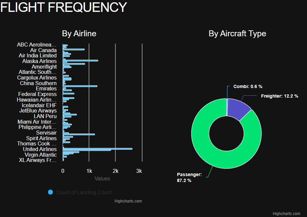Image resolution: width=307 pixels, height=217 pixels.
Task: Expand the truncated Thomas Cook label
Action: [x=36, y=143]
